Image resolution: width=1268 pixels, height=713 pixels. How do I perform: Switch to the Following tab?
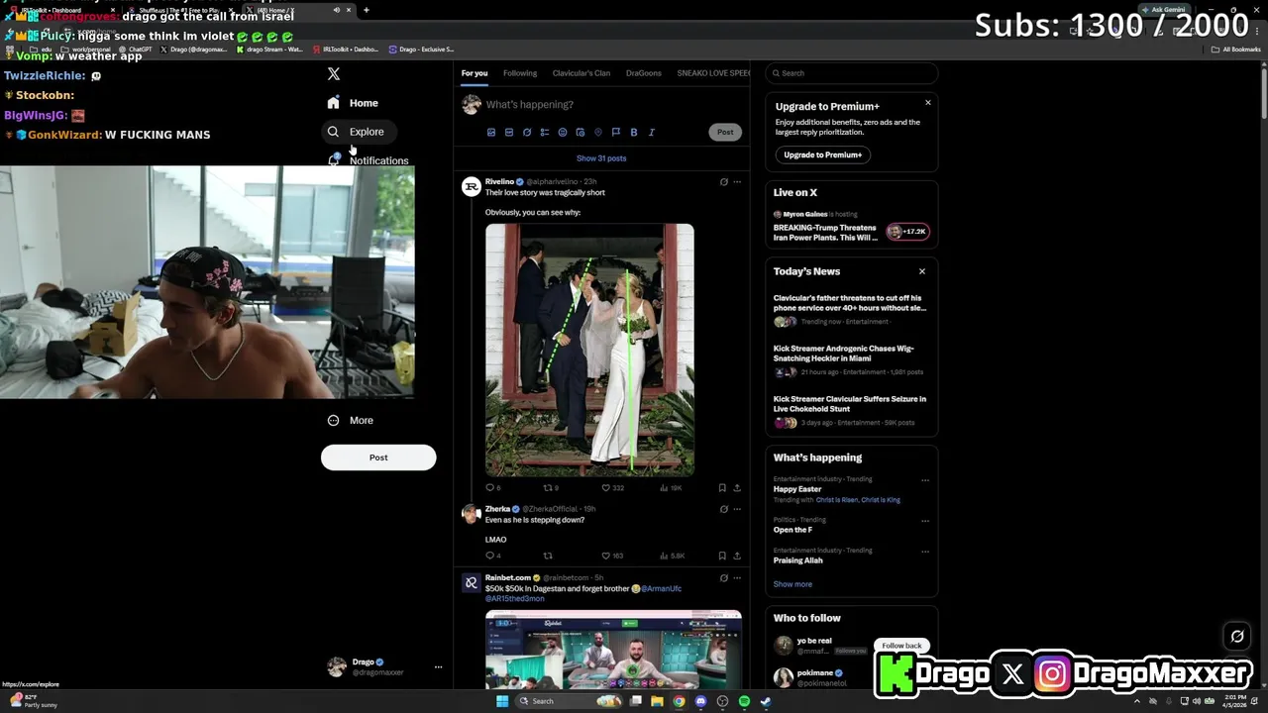520,73
